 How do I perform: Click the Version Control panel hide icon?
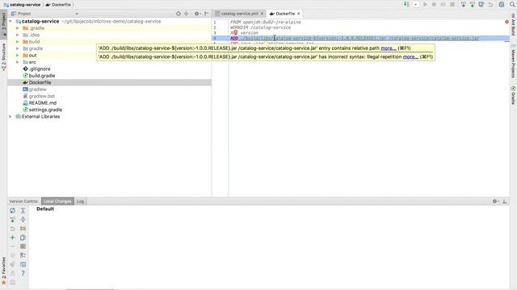tap(504, 201)
